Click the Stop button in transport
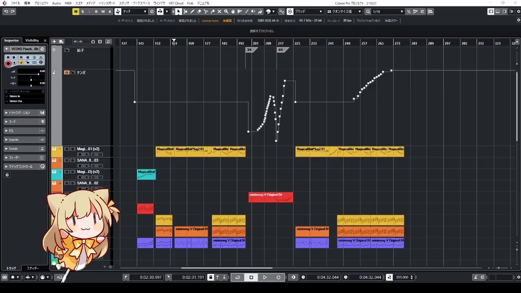521x293 pixels. 251,277
